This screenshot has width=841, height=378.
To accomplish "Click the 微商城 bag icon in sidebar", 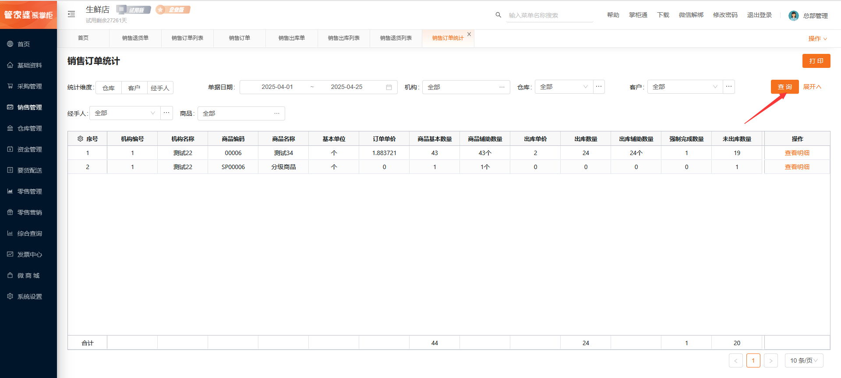I will (x=10, y=275).
